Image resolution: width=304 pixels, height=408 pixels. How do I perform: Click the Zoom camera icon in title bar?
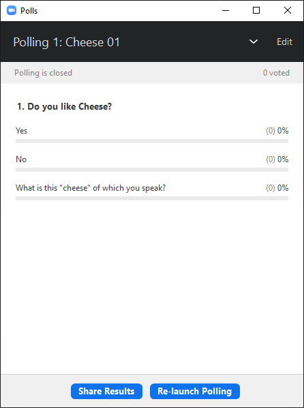(x=12, y=11)
